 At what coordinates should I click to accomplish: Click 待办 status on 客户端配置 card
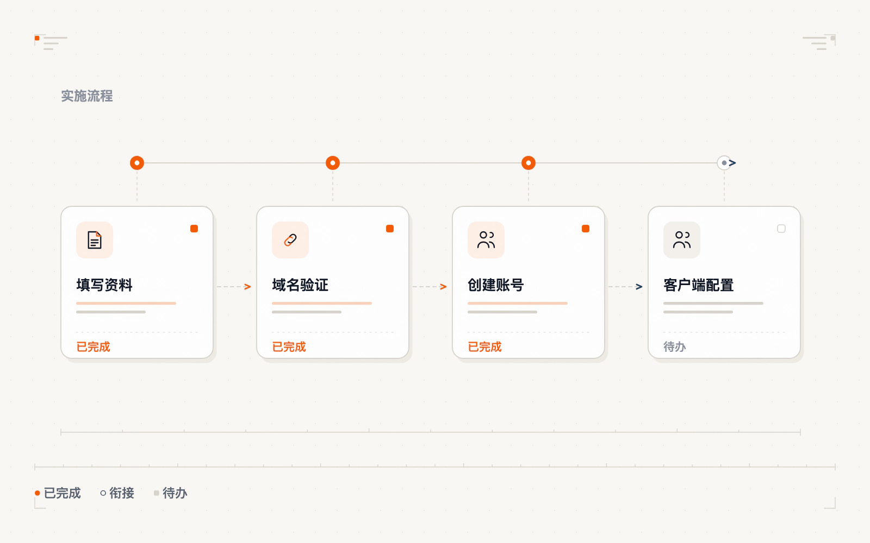(x=675, y=347)
